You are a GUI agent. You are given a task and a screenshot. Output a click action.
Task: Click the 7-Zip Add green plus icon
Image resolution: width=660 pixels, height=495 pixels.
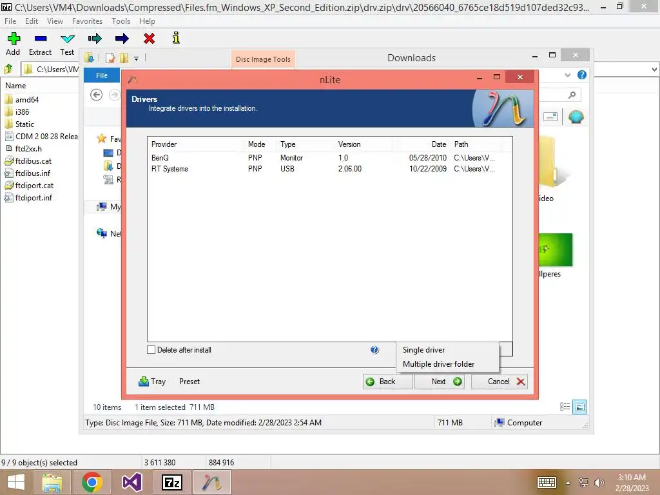coord(14,39)
